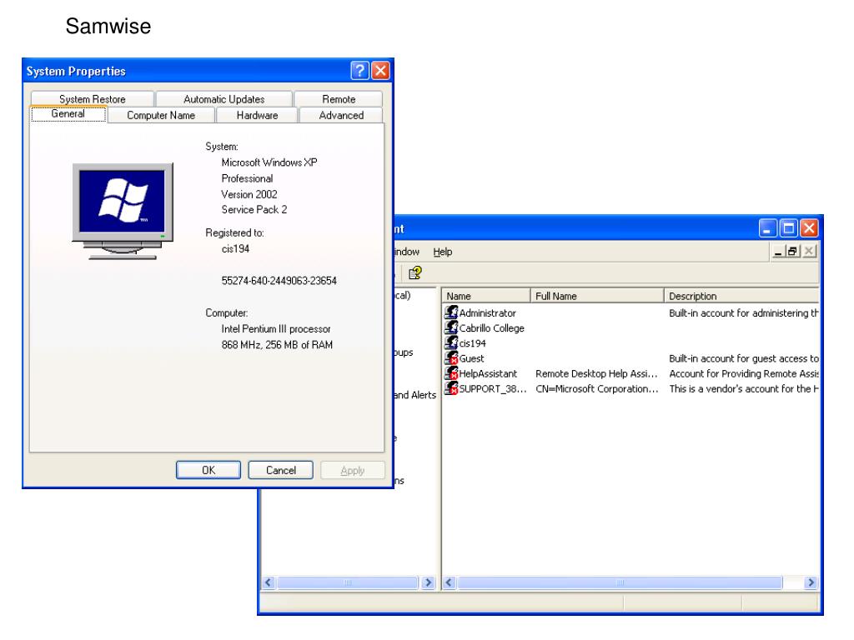The width and height of the screenshot is (854, 640).
Task: Click the 'Account for Providing Remote Assis' description
Action: [x=743, y=374]
